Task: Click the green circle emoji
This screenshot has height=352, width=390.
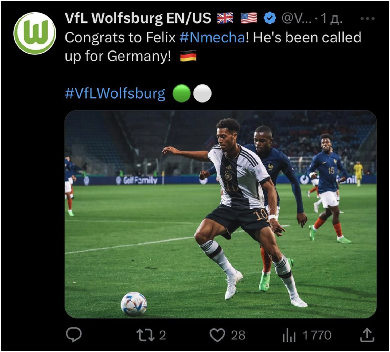Action: [182, 93]
